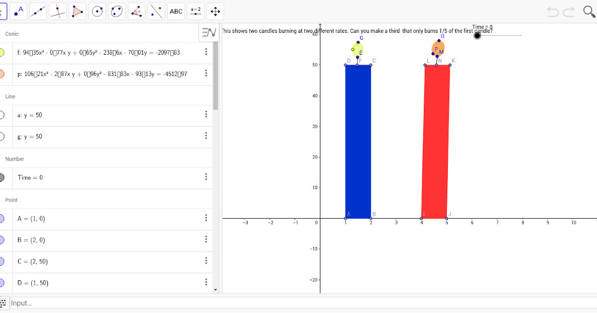
Task: Open more options for point C
Action: click(206, 261)
